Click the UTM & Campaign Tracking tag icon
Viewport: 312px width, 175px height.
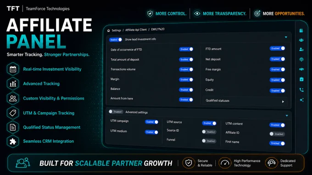pos(13,113)
